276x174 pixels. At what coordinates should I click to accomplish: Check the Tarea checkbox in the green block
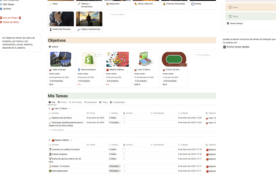230,16
